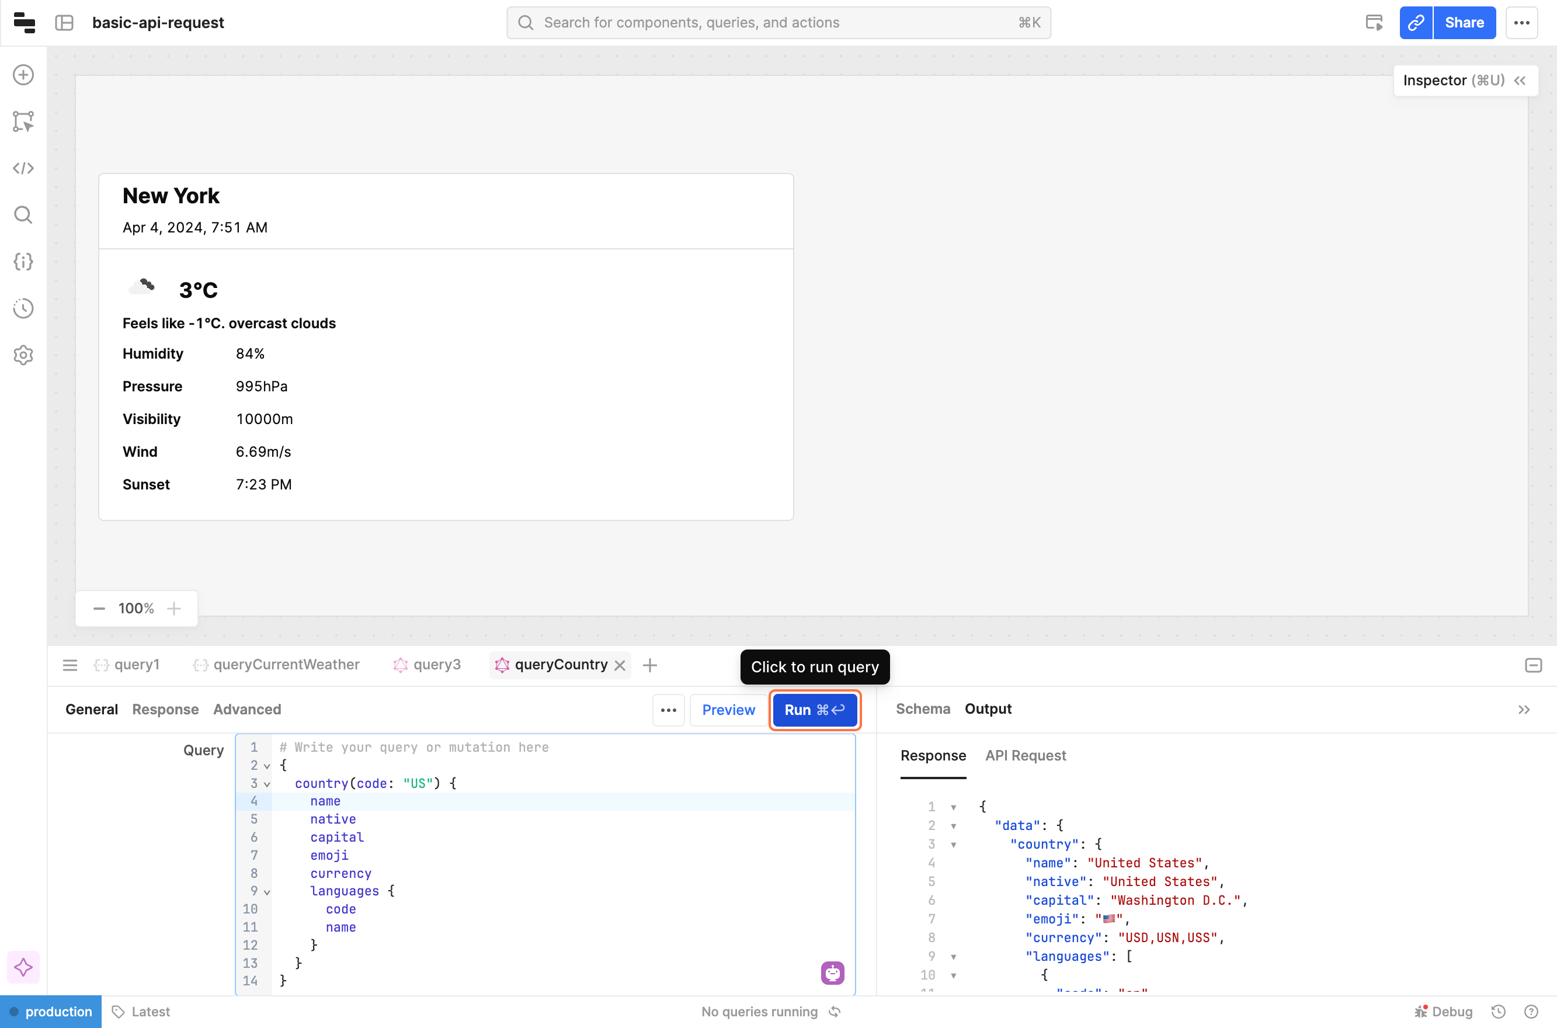Open the query history clock icon

[x=23, y=308]
